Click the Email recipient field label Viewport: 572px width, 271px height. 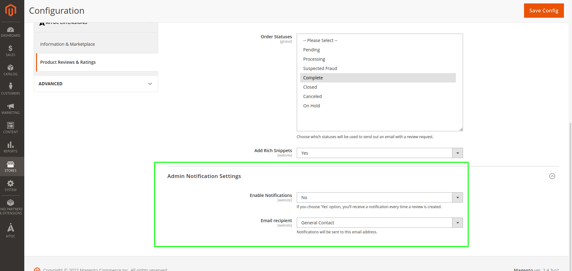(x=276, y=221)
